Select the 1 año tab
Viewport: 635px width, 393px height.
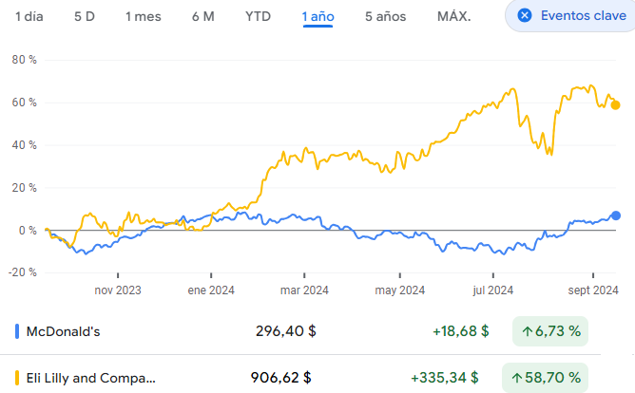point(317,16)
